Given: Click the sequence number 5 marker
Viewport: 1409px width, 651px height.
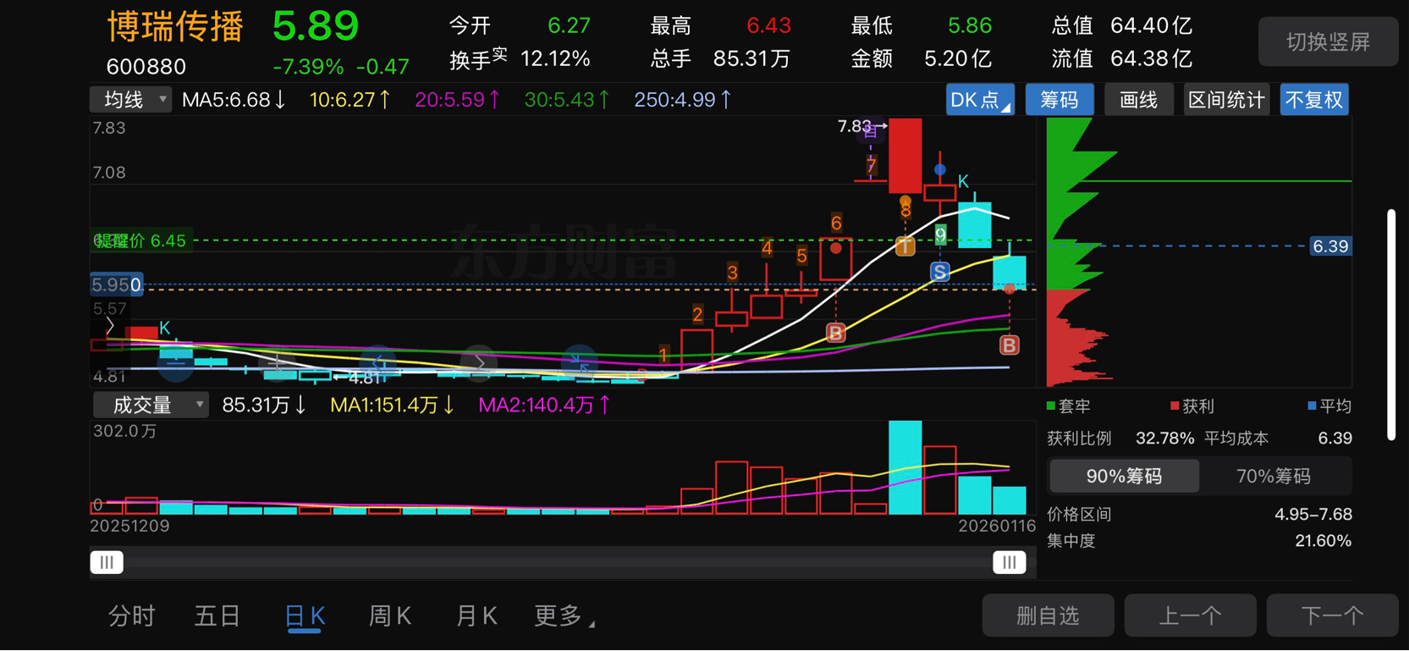Looking at the screenshot, I should point(801,255).
